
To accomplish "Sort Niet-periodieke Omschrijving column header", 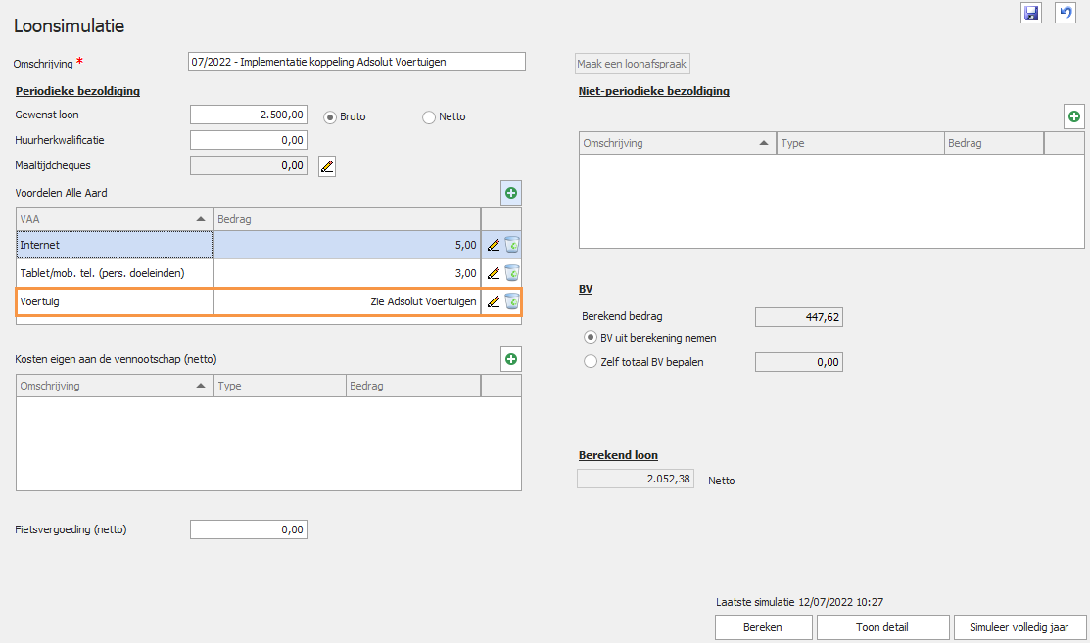I will [x=677, y=144].
